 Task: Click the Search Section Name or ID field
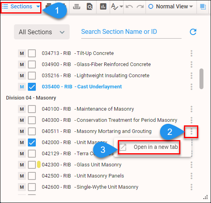pos(131,32)
